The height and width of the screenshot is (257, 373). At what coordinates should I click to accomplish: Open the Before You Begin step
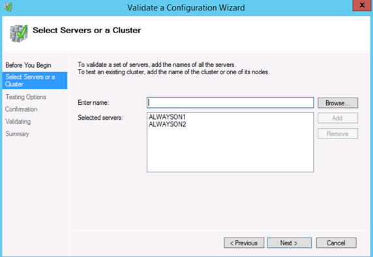tap(28, 65)
